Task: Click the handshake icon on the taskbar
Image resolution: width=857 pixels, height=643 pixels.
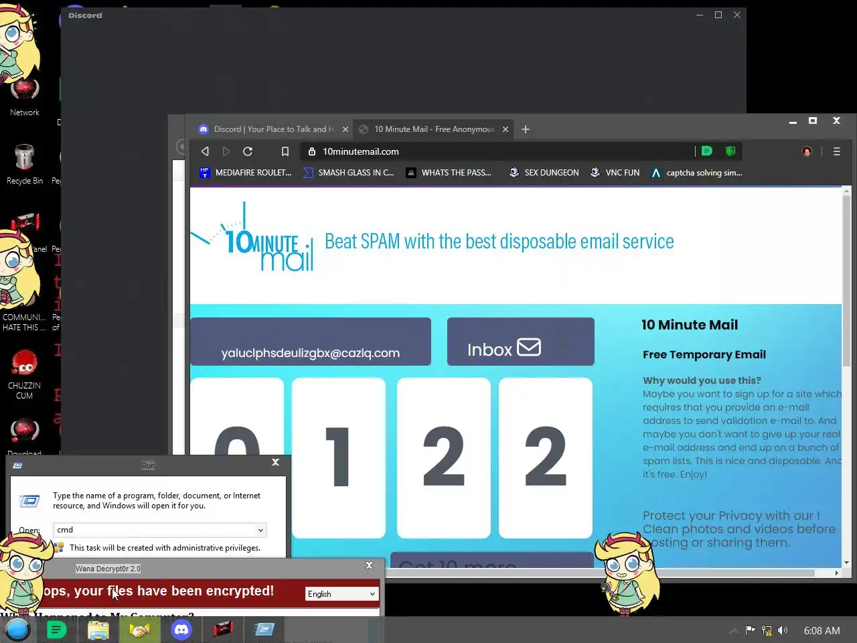Action: point(140,630)
